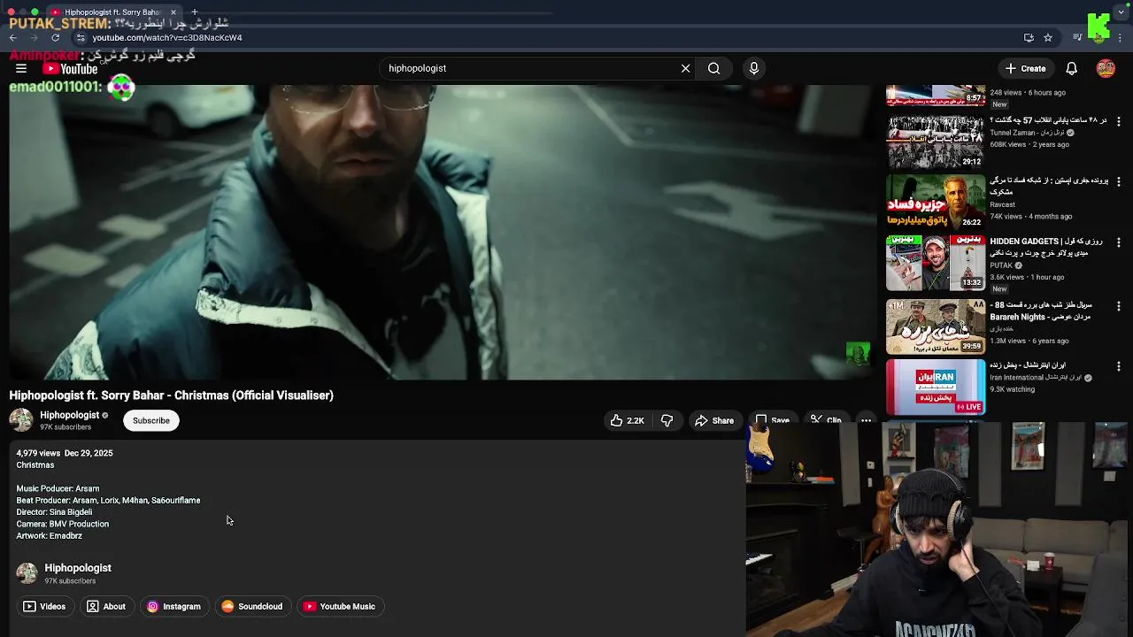Bookmark this page with star icon
This screenshot has height=637, width=1133.
[x=1048, y=37]
